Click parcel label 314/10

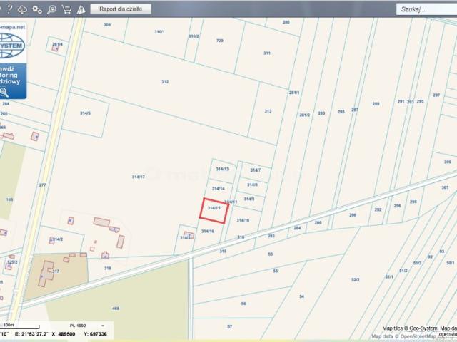(x=243, y=220)
